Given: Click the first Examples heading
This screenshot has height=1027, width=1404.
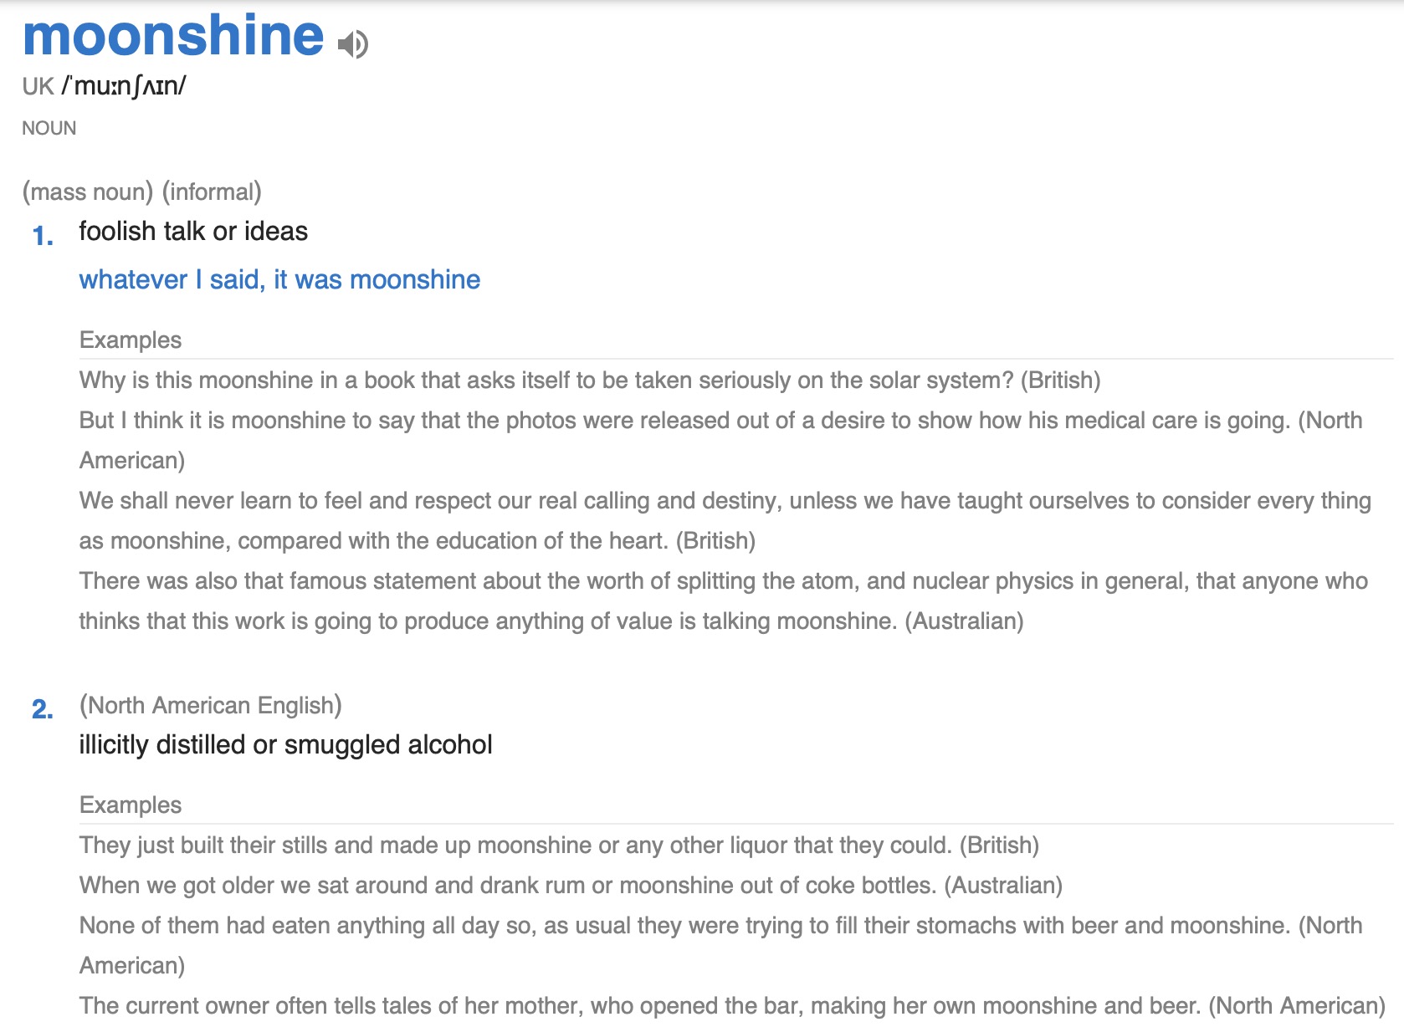Looking at the screenshot, I should (x=131, y=340).
